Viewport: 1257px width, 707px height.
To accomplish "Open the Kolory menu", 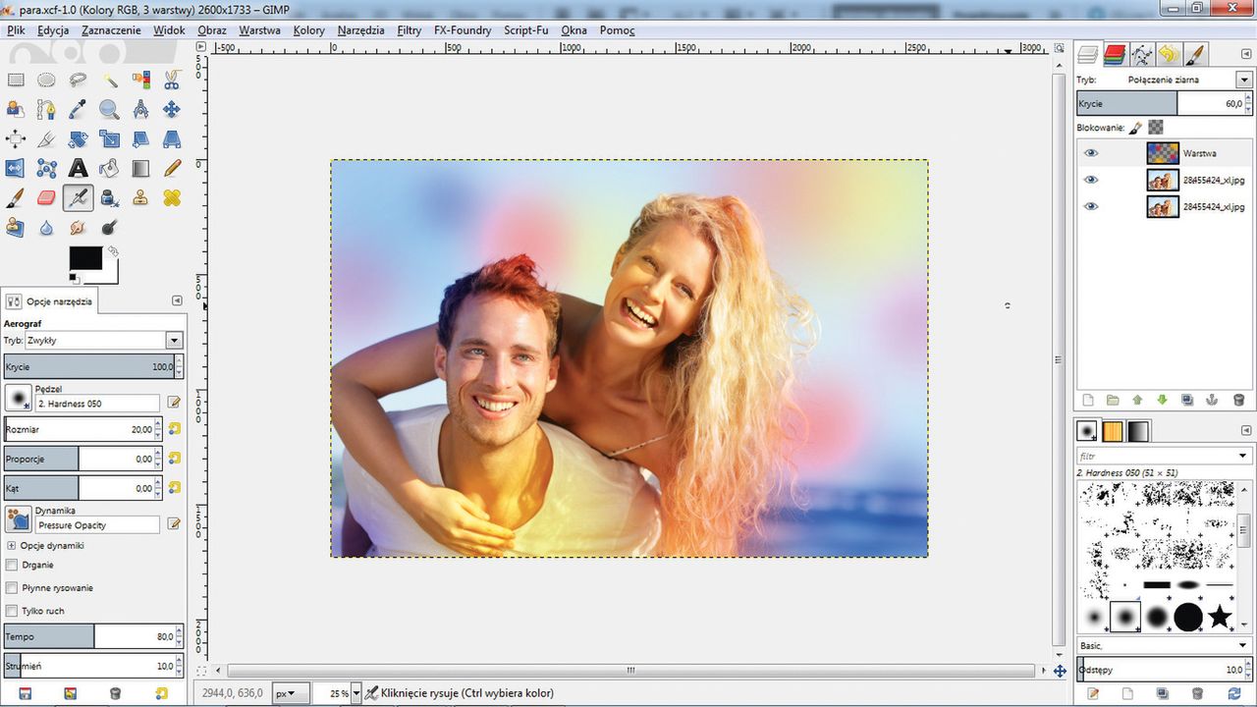I will (x=308, y=30).
